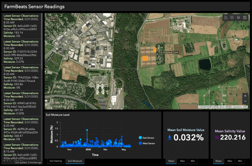The image size is (252, 166).
Task: Click the Chestnut Hills map label
Action: click(x=53, y=19)
